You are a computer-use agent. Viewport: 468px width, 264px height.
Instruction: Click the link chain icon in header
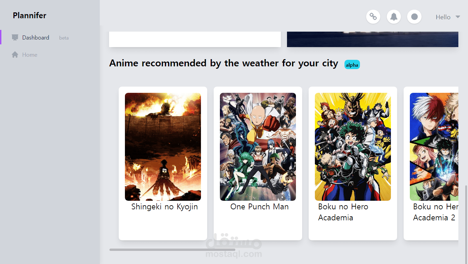(x=373, y=16)
